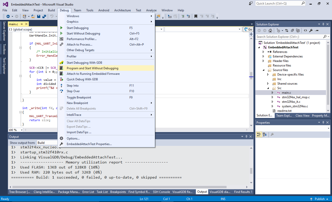The height and width of the screenshot is (202, 332).
Task: Expand Shared sources folder
Action: (x=268, y=84)
